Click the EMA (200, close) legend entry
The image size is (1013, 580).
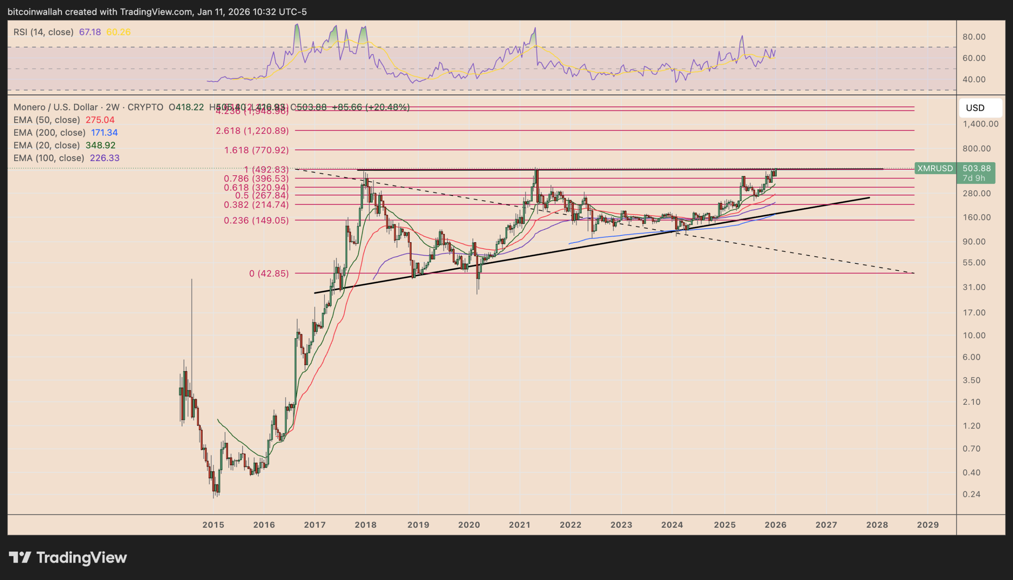[x=50, y=132]
